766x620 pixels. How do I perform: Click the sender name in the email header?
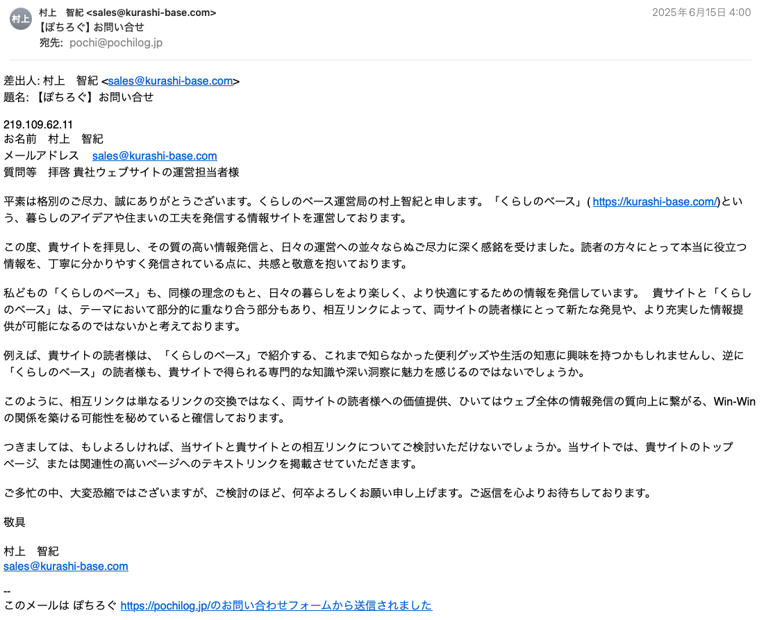(x=61, y=12)
